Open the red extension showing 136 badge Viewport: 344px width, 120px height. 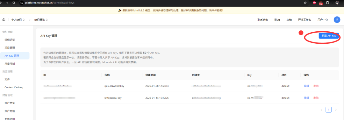coord(321,3)
